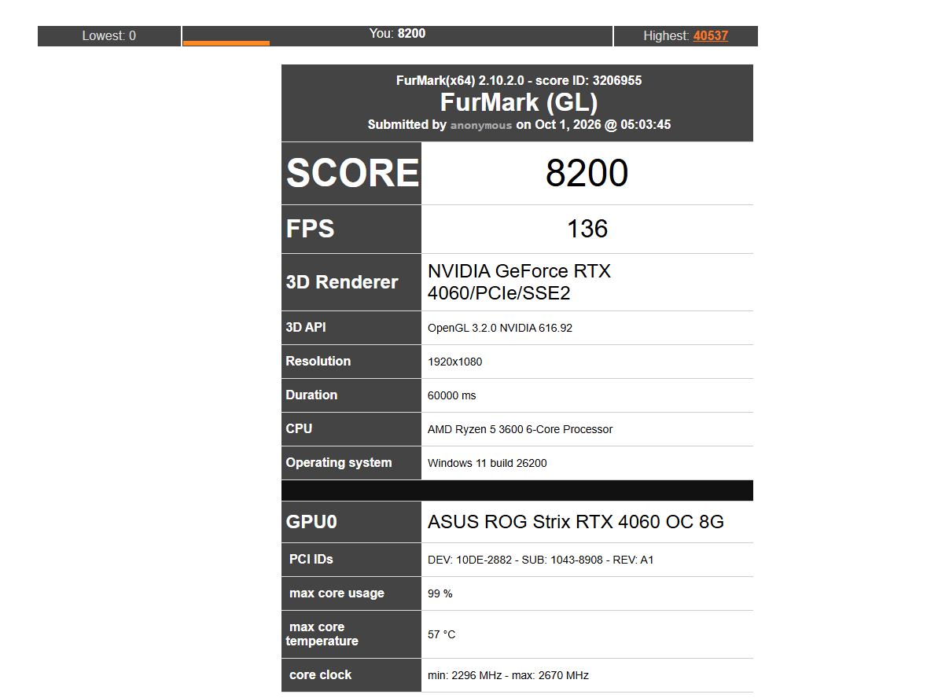Select the 99 % max core usage value
Screen dimensions: 927x698
tap(440, 593)
